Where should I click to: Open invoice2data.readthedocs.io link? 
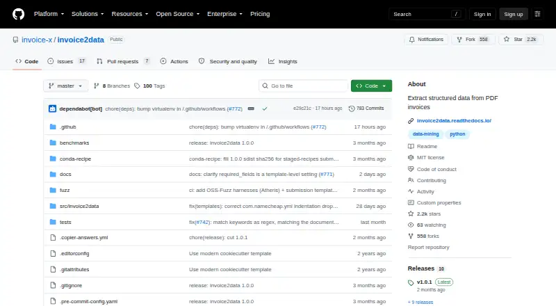454,121
